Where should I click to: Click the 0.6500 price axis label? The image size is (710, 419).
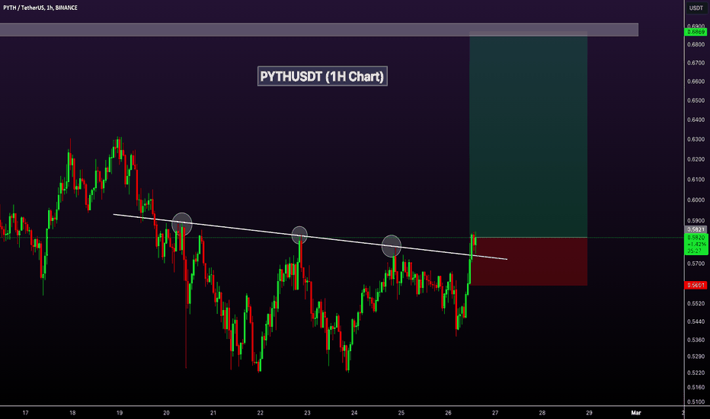pyautogui.click(x=696, y=101)
